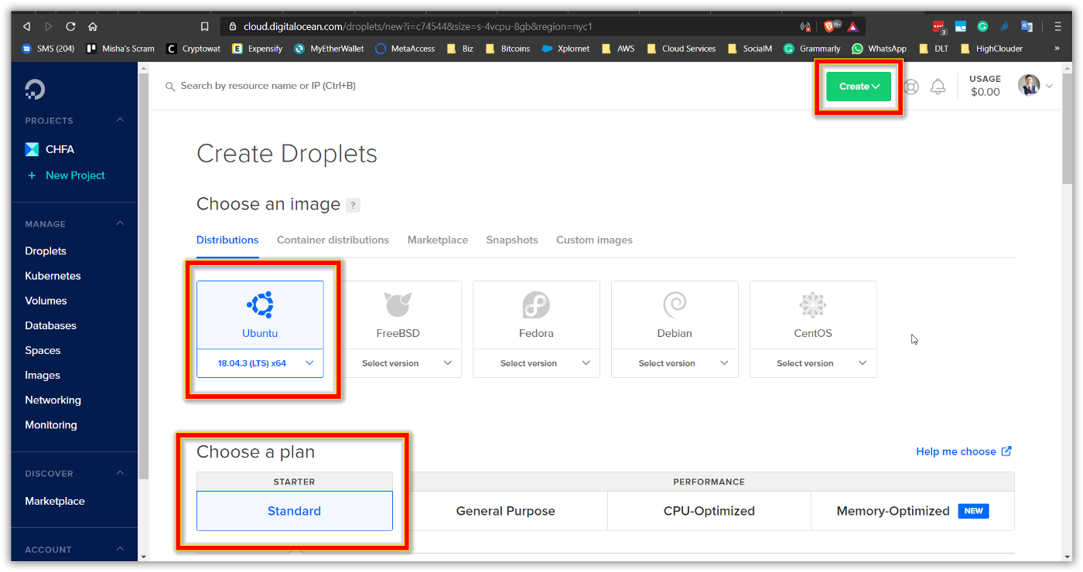Open Droplets in the sidebar
The height and width of the screenshot is (572, 1083).
pos(46,251)
